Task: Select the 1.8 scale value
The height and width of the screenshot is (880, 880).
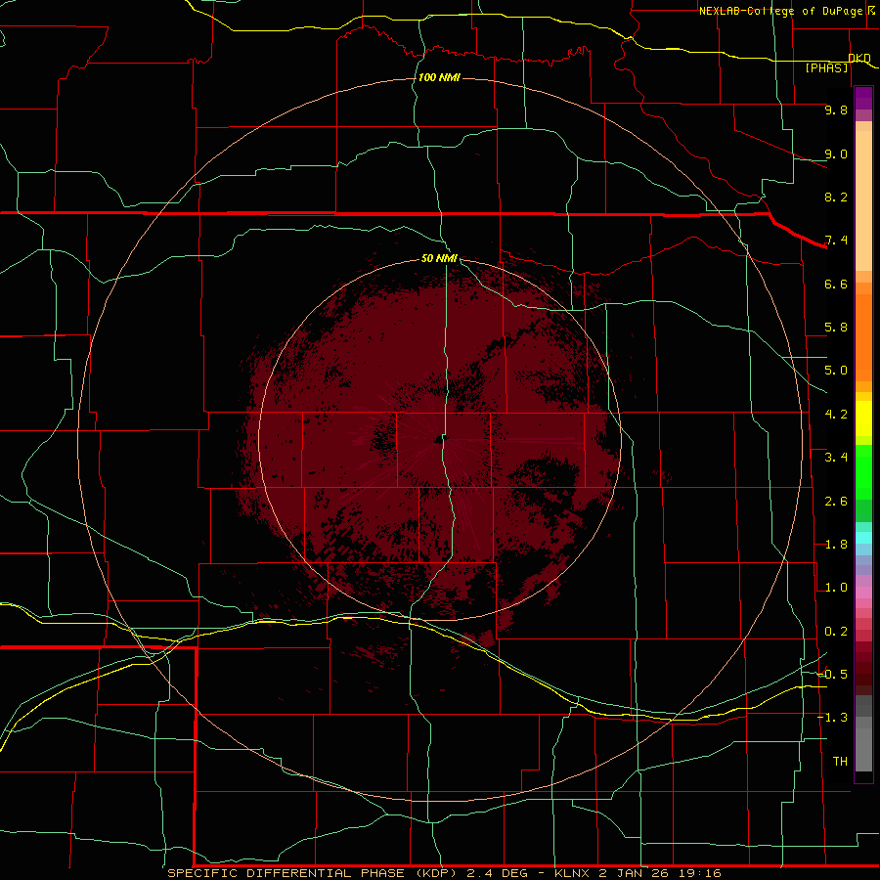Action: coord(836,545)
